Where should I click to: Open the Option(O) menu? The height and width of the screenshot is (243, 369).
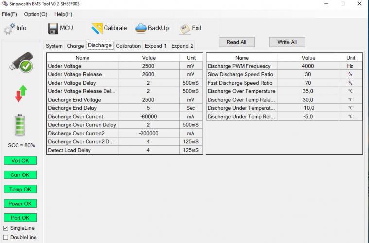tap(35, 14)
